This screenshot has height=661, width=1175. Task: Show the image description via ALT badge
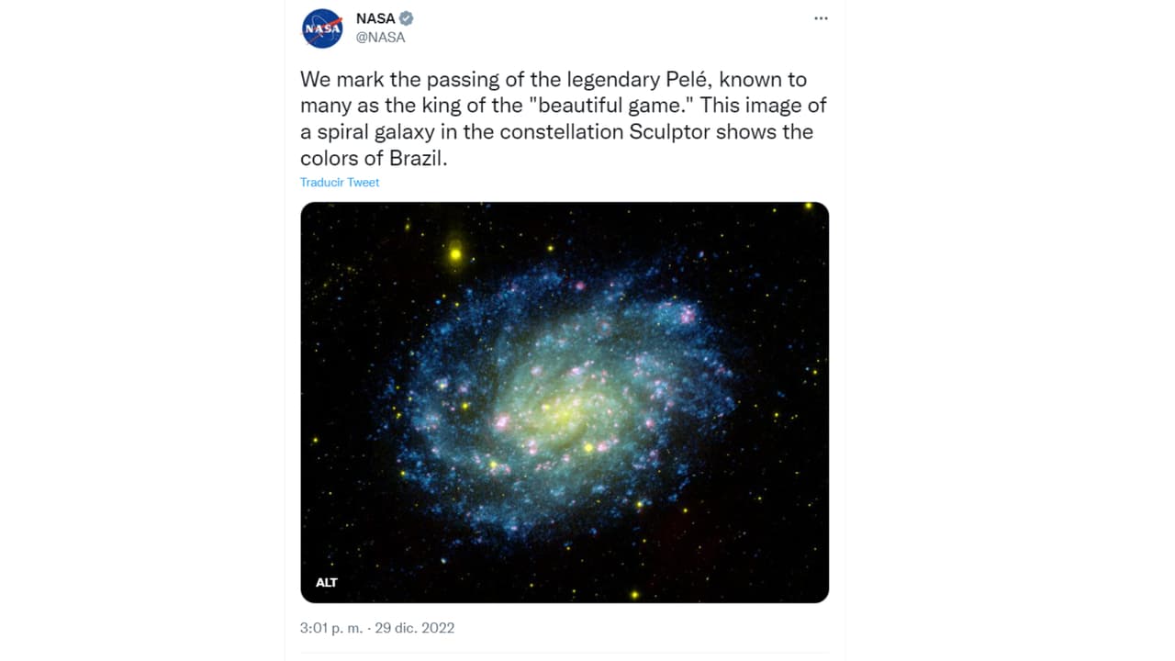click(x=327, y=582)
